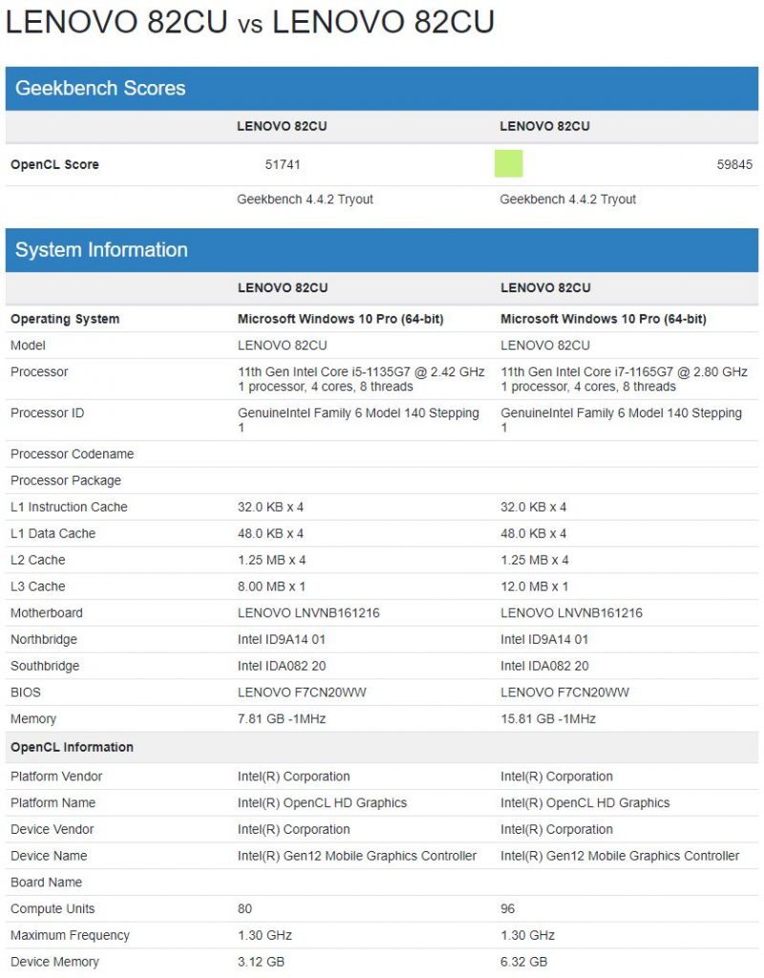
Task: Click left LENOVO F7CN20WW BIOS value
Action: [x=302, y=693]
